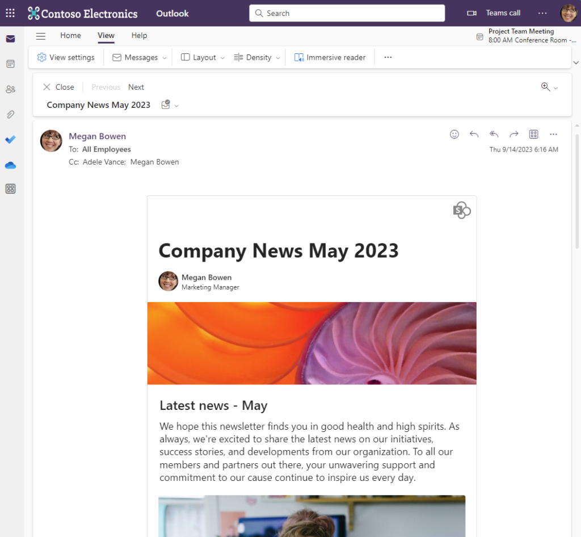
Task: Click inside the Search field
Action: 346,12
